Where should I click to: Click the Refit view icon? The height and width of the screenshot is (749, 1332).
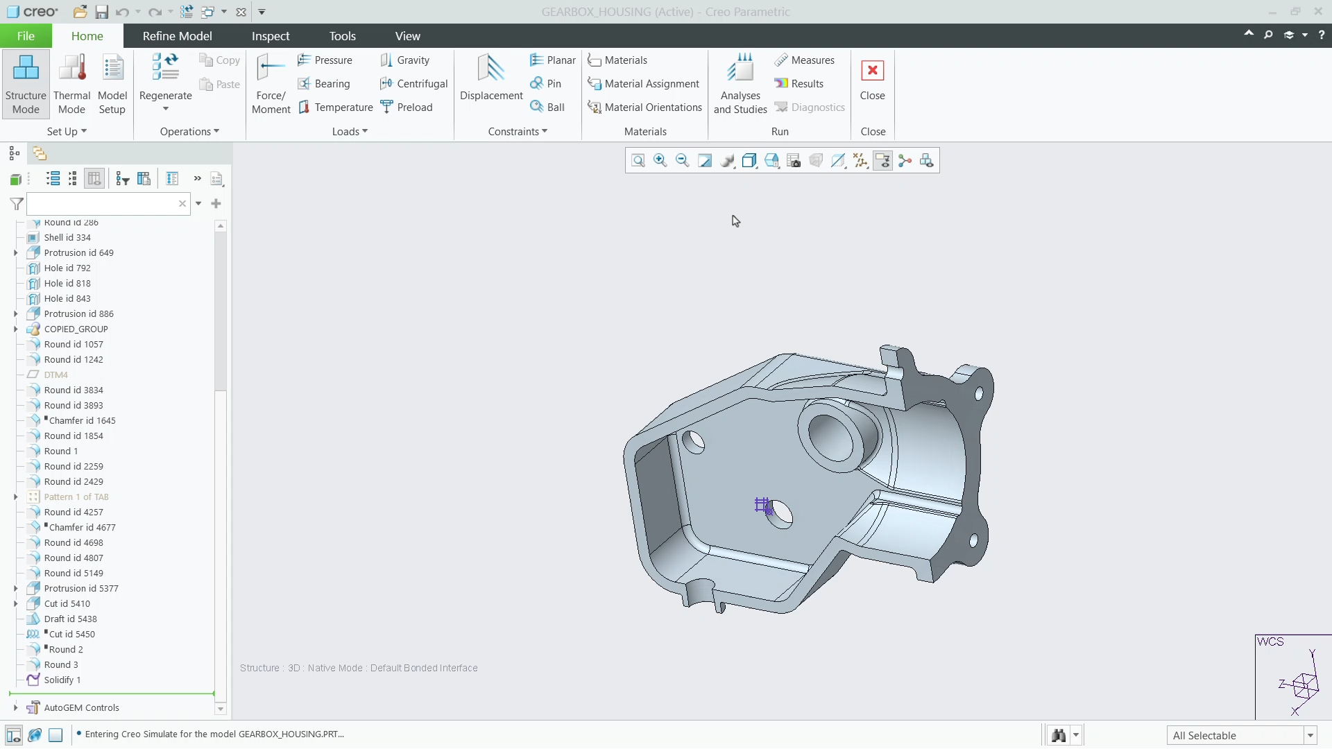[x=638, y=161]
